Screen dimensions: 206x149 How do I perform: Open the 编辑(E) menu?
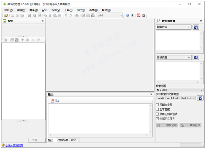pyautogui.click(x=21, y=10)
